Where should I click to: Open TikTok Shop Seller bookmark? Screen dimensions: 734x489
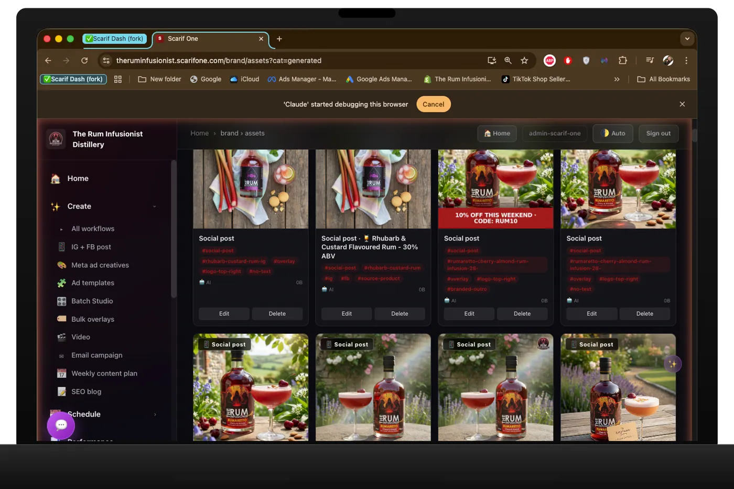tap(536, 79)
